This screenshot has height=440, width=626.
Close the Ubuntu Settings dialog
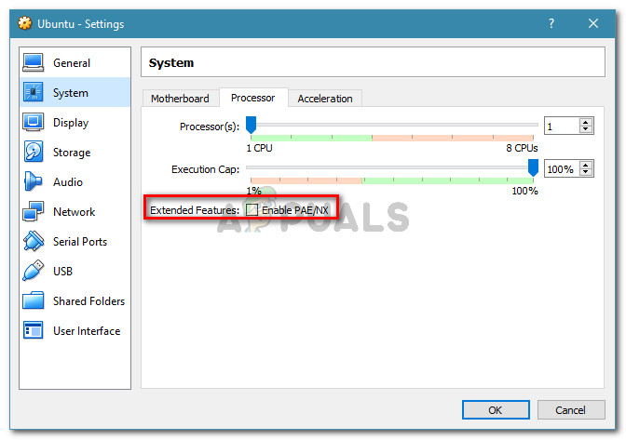(x=593, y=23)
